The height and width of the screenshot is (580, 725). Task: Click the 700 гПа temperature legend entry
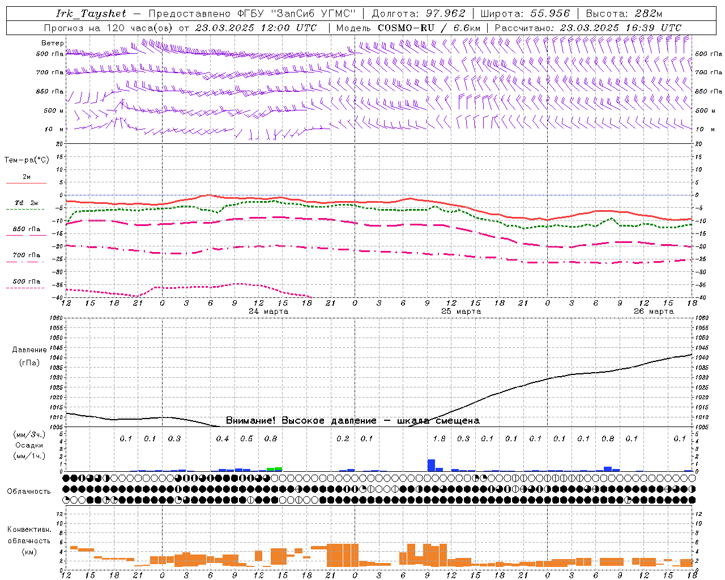[x=27, y=255]
